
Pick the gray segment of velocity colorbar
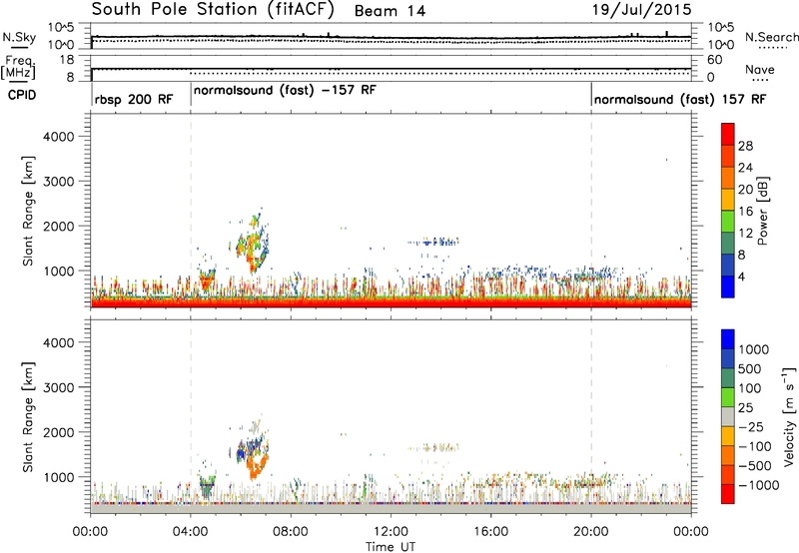click(x=728, y=416)
